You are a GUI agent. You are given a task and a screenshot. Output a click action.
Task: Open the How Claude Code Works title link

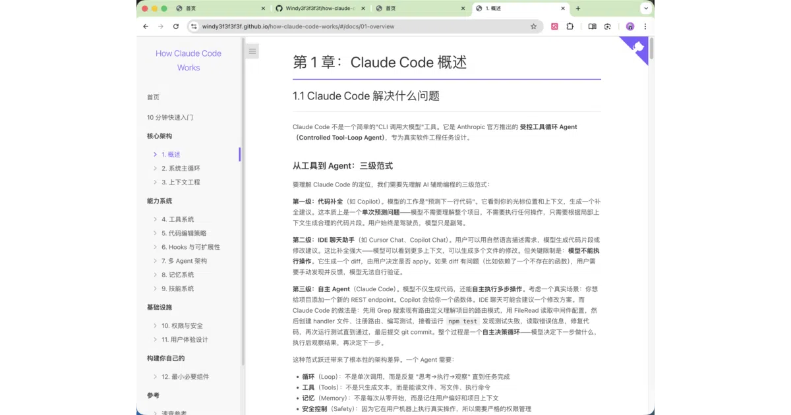189,61
